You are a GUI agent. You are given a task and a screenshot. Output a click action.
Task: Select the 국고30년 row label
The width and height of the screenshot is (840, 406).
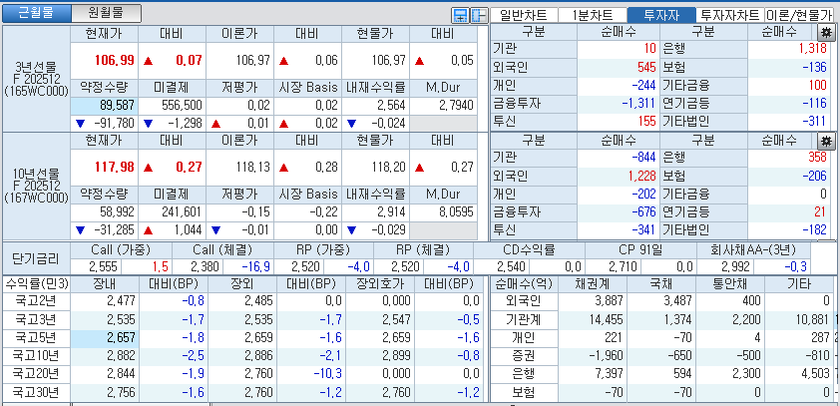click(36, 392)
